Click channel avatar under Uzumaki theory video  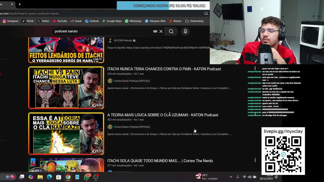(110, 127)
